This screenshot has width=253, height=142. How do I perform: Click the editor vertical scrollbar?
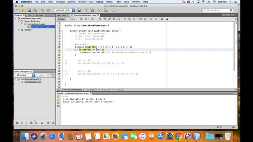point(234,47)
